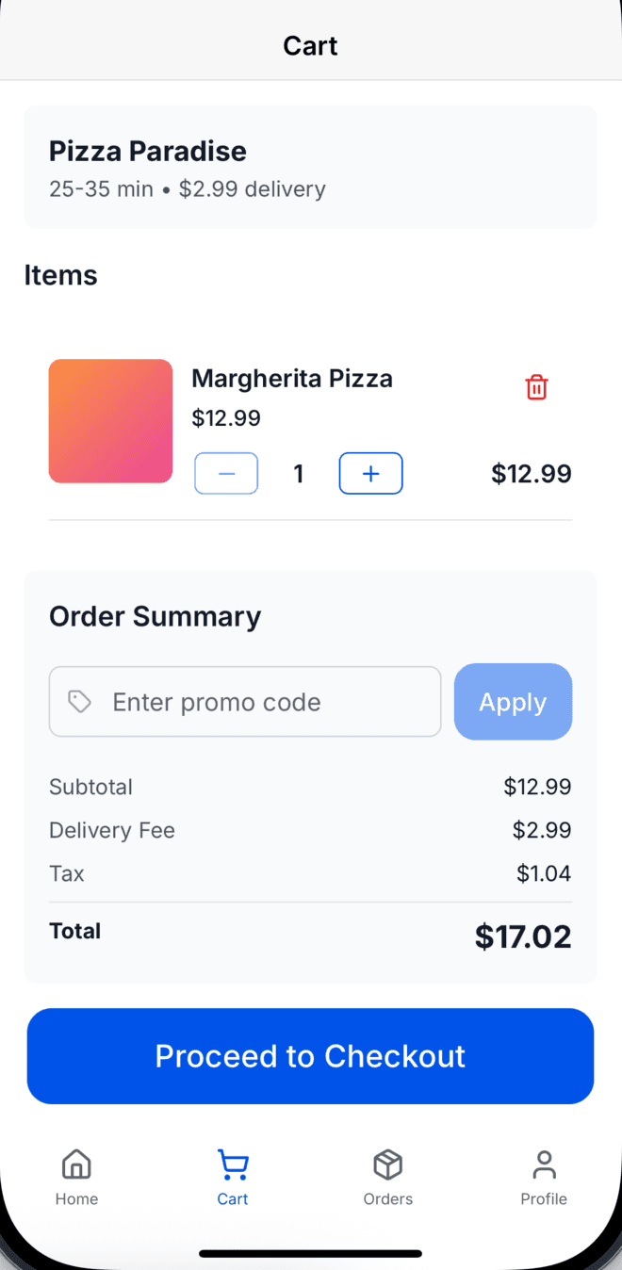622x1270 pixels.
Task: Open Orders via the package icon
Action: (388, 1164)
